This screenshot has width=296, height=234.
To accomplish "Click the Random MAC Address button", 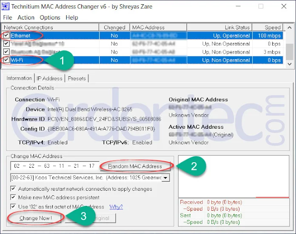I will [135, 166].
